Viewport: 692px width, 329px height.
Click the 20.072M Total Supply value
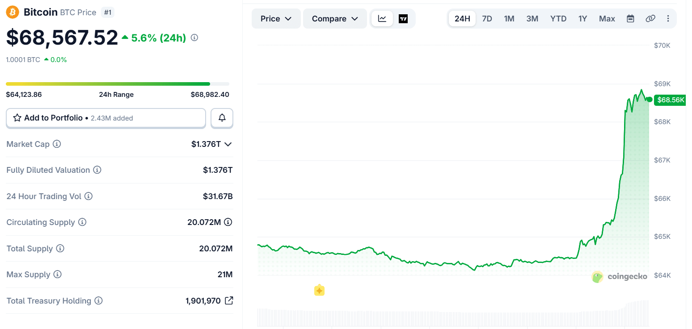point(216,248)
